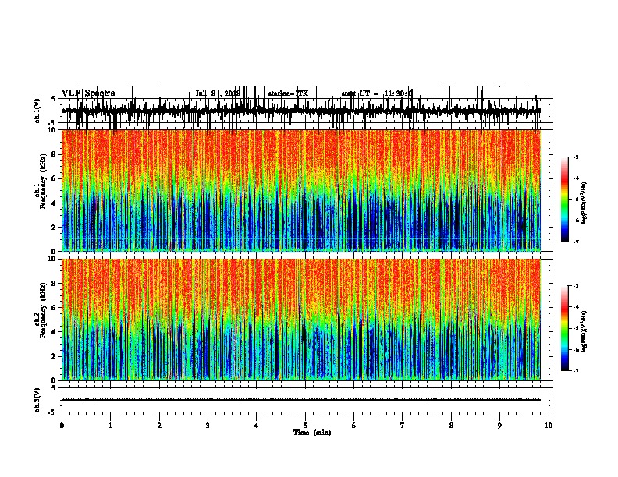The height and width of the screenshot is (477, 618).
Task: Click the flat ch.3 voltage trace
Action: click(x=301, y=400)
